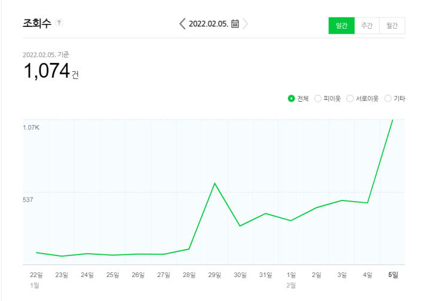Select the 전체 radio button
The image size is (445, 301).
click(x=291, y=98)
